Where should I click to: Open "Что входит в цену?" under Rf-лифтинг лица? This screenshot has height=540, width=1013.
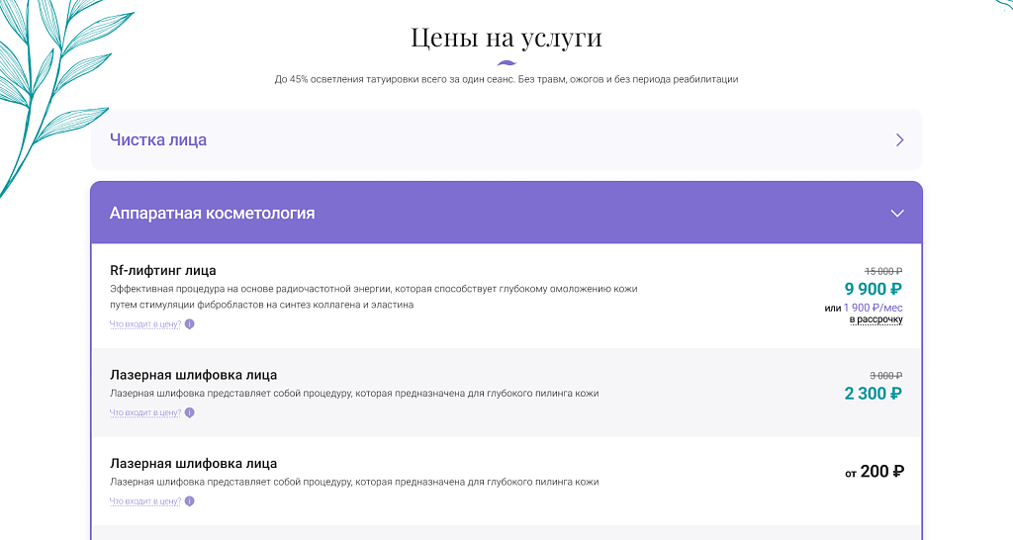pyautogui.click(x=145, y=324)
